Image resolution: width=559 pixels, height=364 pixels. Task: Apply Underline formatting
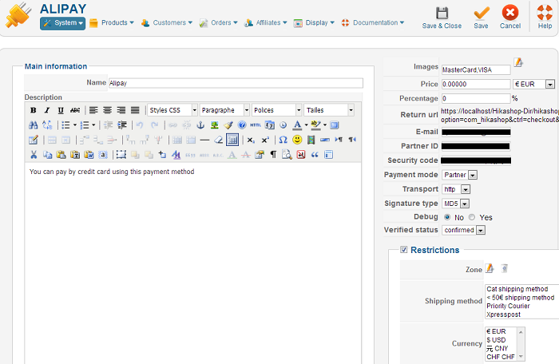61,110
